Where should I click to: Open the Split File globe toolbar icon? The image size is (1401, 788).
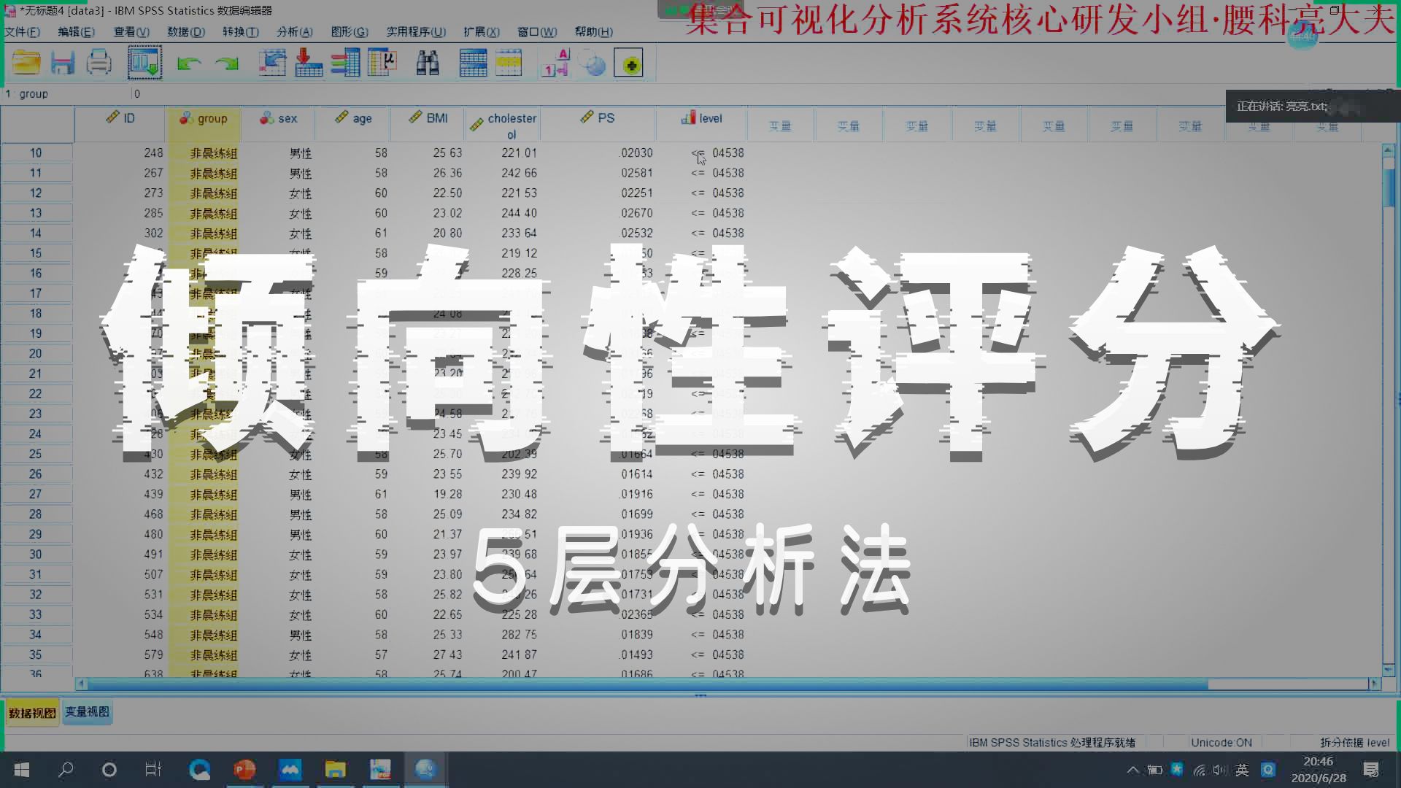[x=595, y=63]
